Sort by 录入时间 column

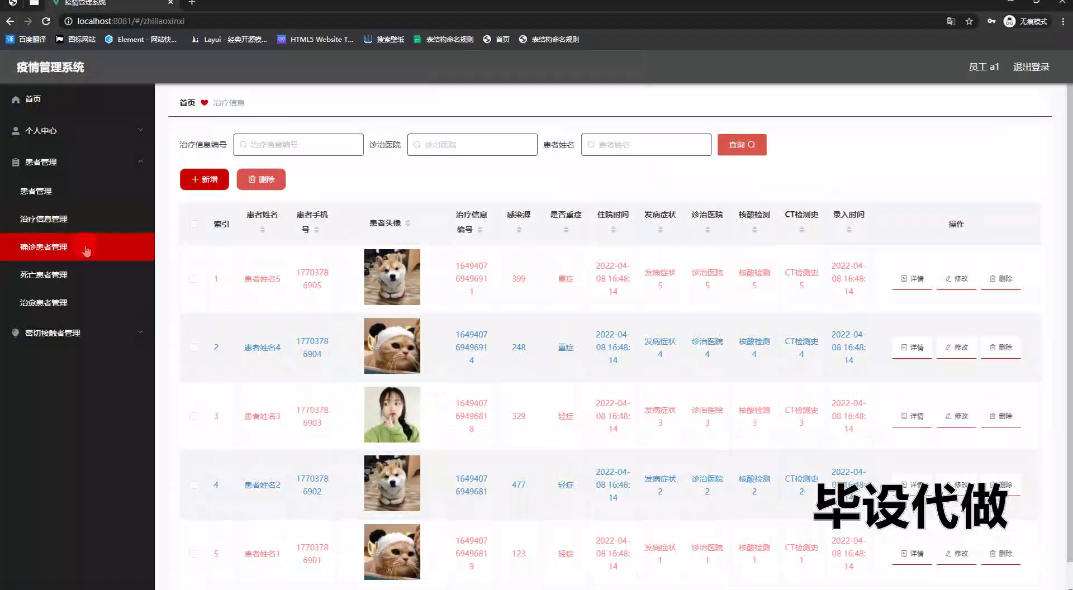[849, 230]
